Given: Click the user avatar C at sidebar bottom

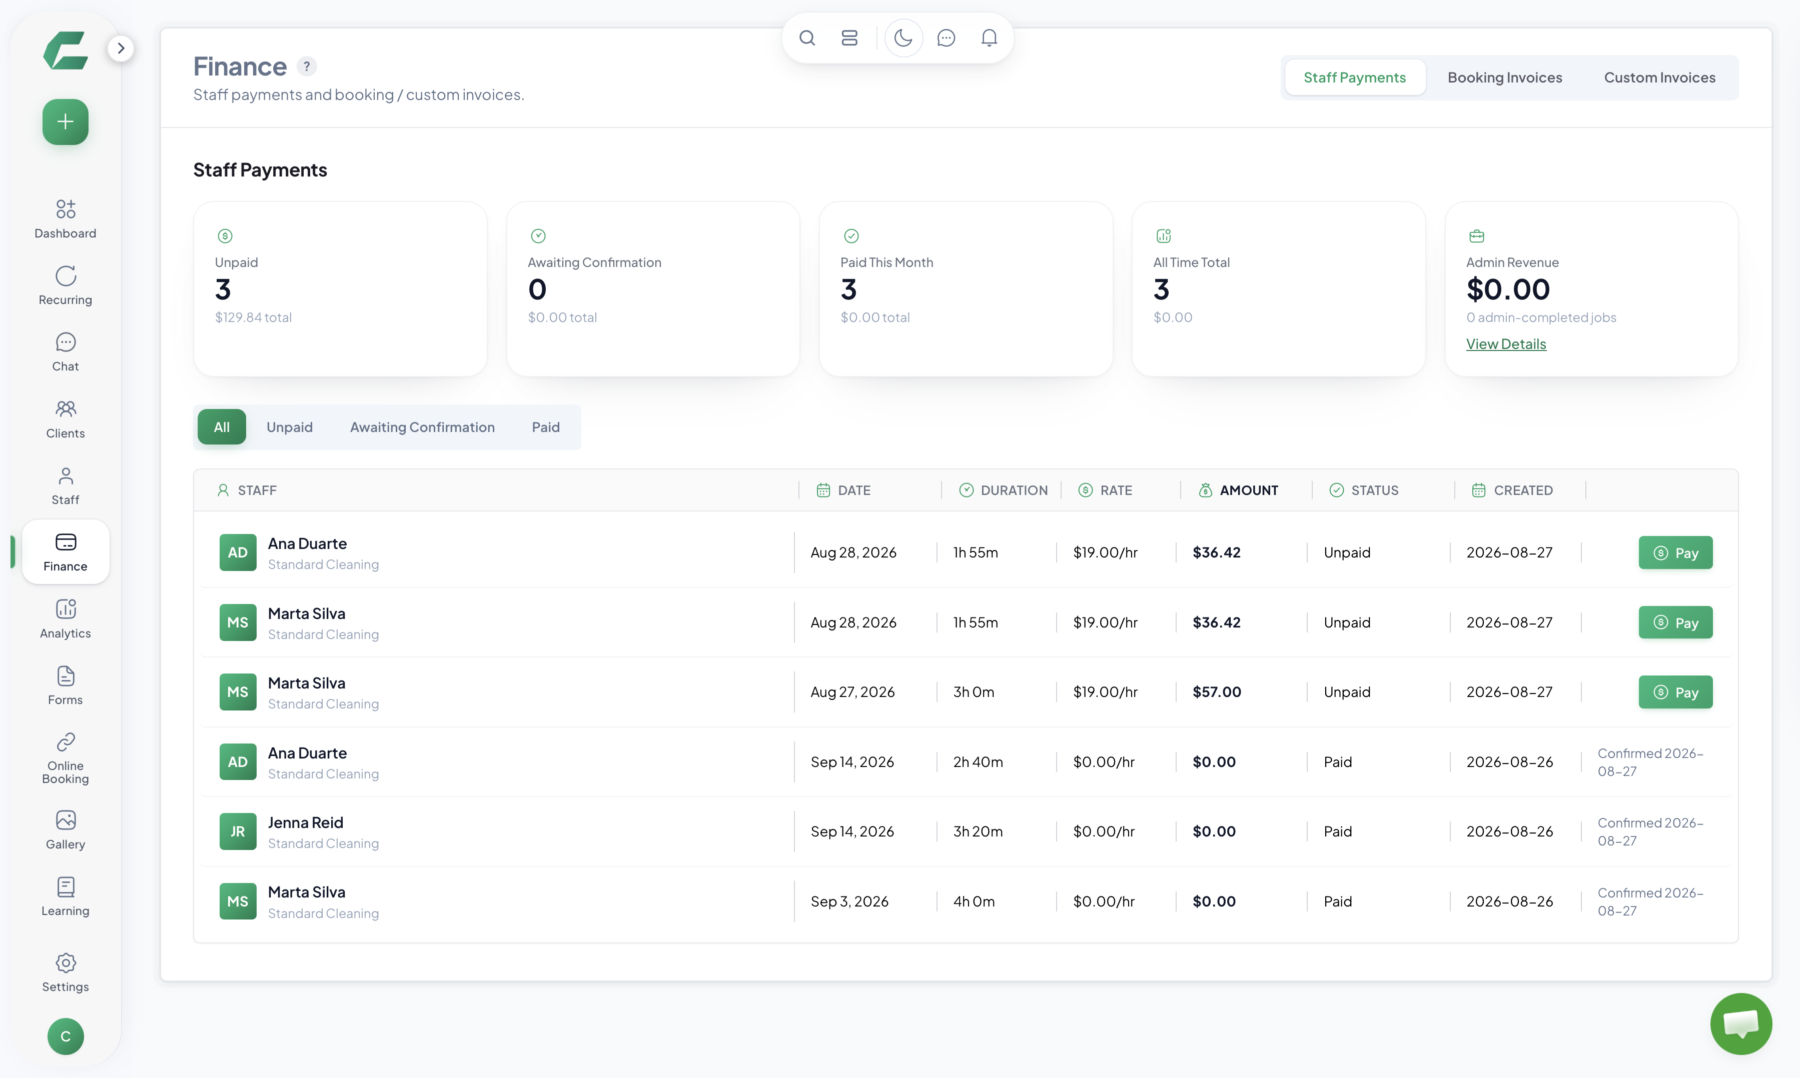Looking at the screenshot, I should click(x=66, y=1036).
